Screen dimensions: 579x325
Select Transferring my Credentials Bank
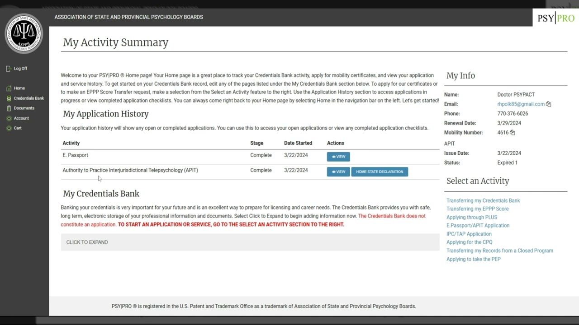(483, 200)
